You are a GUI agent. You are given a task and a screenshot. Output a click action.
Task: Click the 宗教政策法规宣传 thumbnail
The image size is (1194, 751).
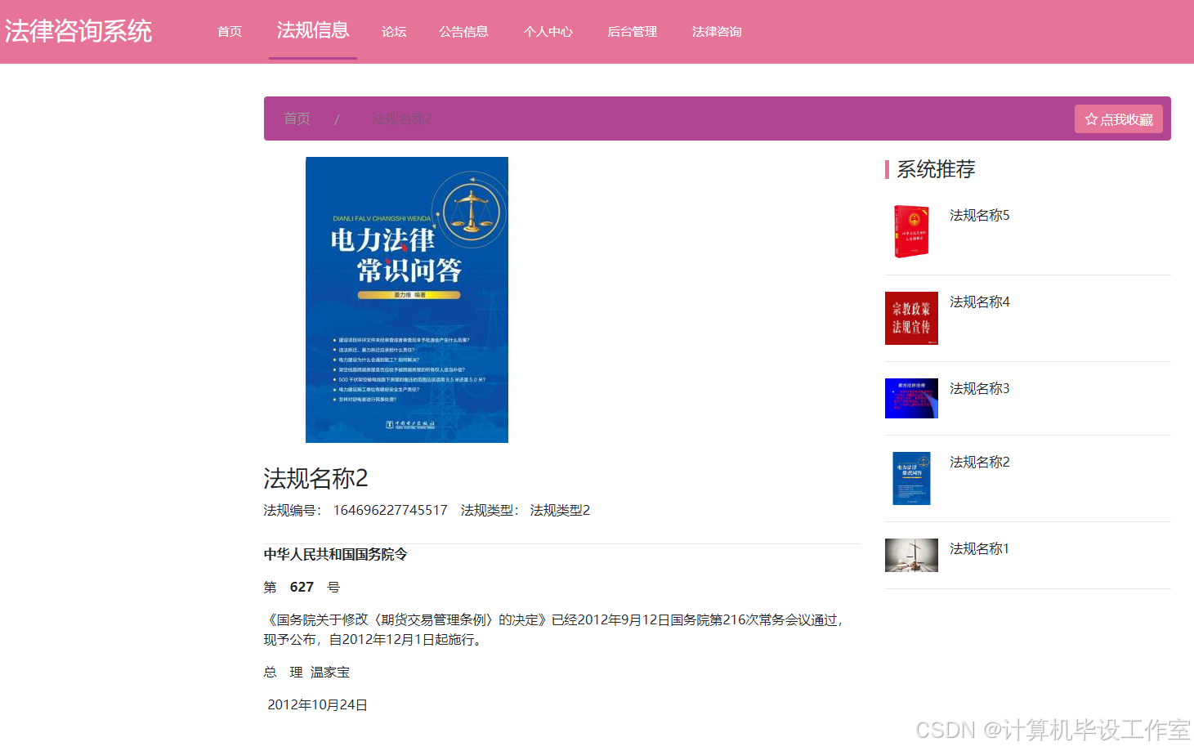911,318
